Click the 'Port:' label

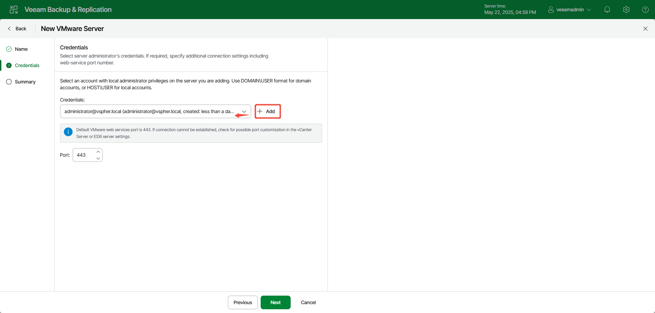pos(65,155)
